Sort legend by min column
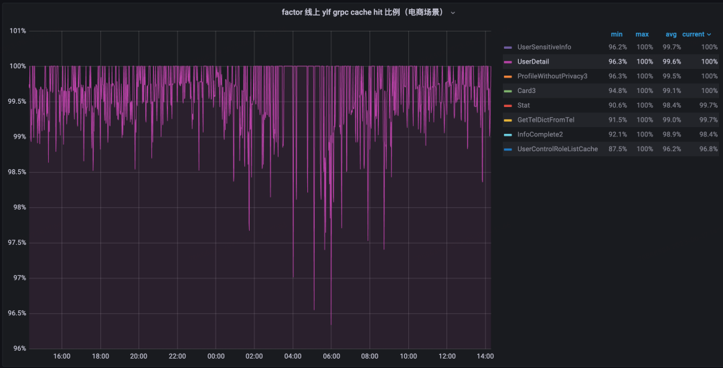723x368 pixels. point(617,34)
